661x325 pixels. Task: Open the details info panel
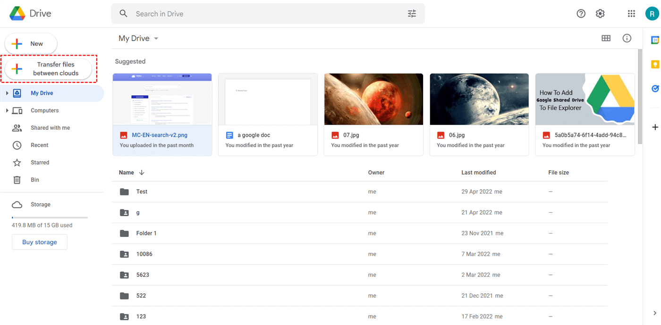click(627, 38)
